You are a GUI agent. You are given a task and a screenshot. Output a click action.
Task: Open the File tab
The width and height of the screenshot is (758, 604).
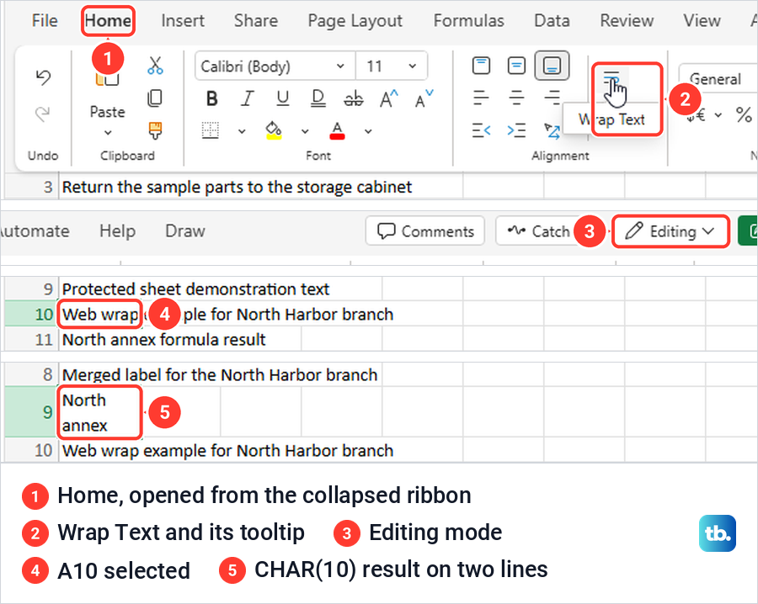[45, 21]
